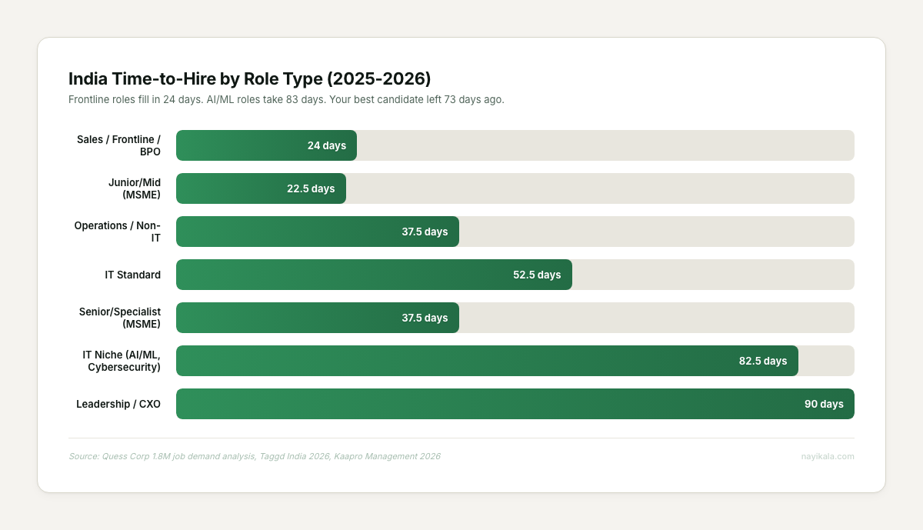Open the nayikala.com link
Viewport: 923px width, 530px height.
point(827,456)
